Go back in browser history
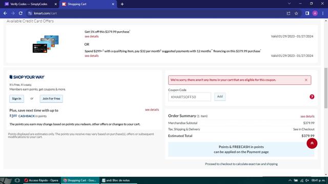The height and width of the screenshot is (184, 328). click(5, 13)
